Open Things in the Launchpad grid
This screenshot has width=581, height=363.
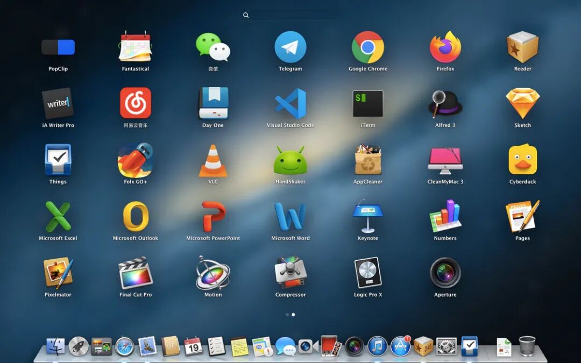tap(58, 160)
